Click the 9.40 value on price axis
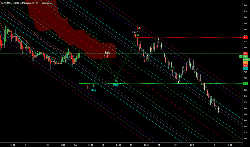The image size is (250, 147). coord(245,5)
